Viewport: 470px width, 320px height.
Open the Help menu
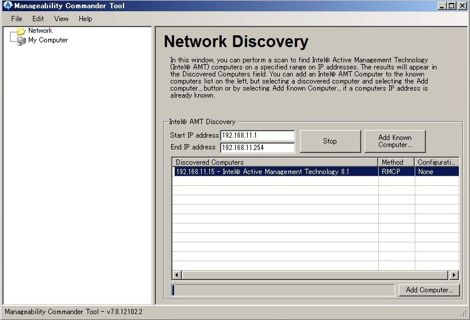tap(85, 19)
